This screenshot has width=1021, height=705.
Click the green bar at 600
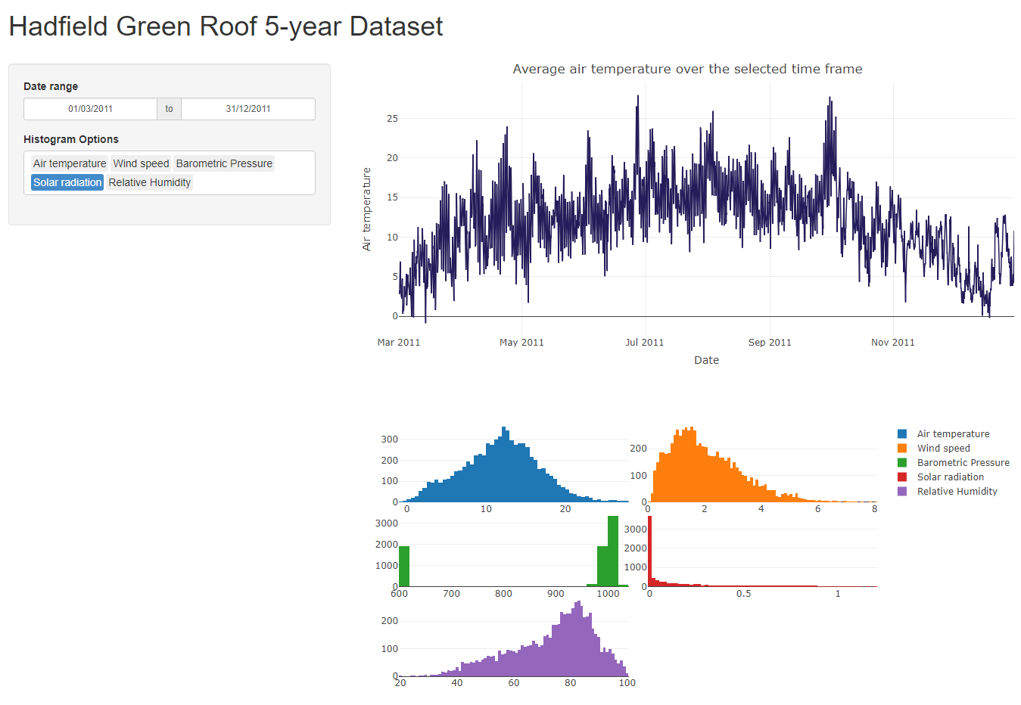point(404,566)
